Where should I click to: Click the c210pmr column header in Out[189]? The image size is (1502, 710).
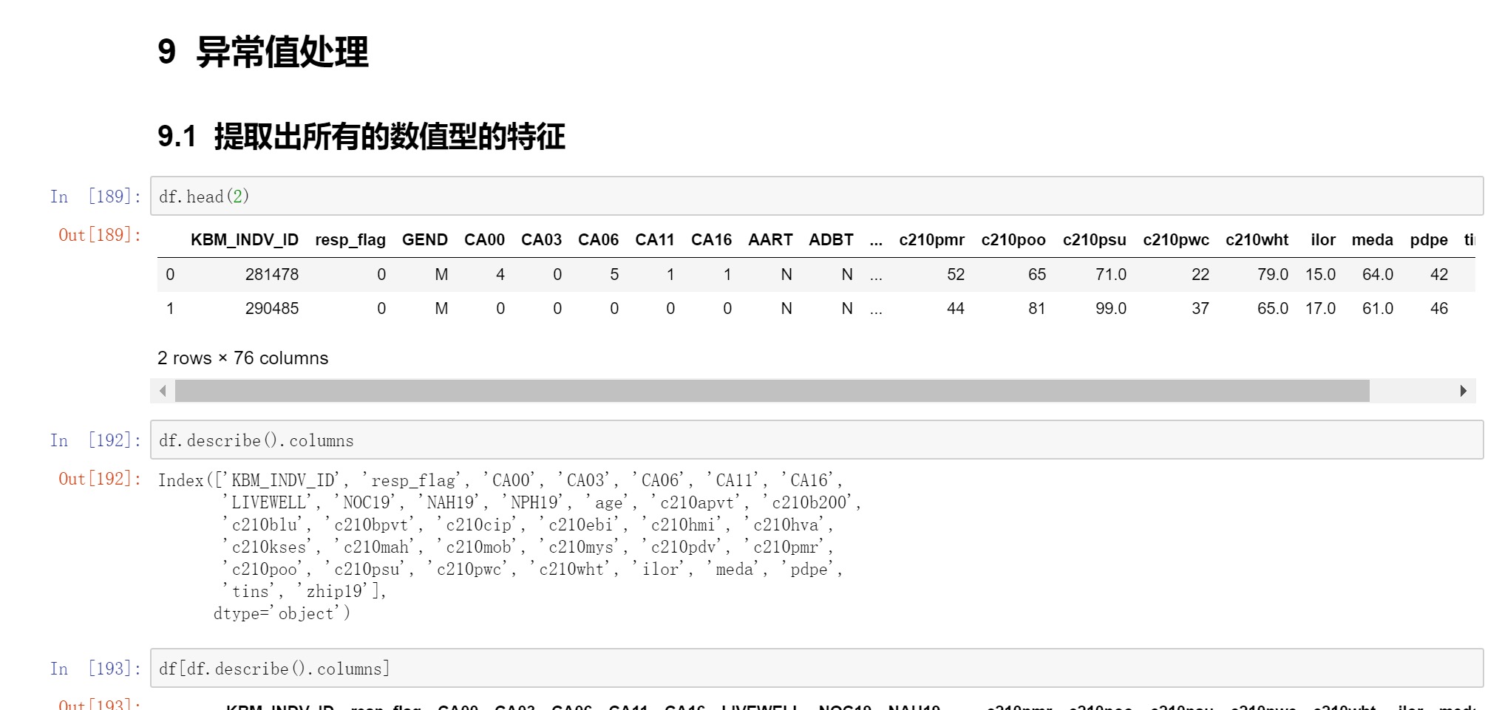pyautogui.click(x=932, y=240)
